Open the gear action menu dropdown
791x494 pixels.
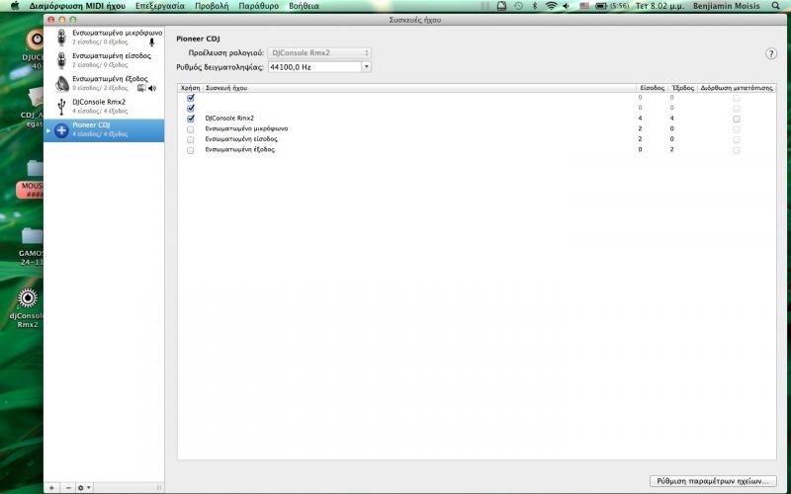coord(85,488)
